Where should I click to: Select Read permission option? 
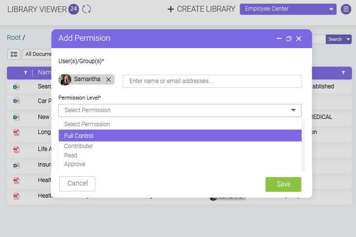click(180, 155)
